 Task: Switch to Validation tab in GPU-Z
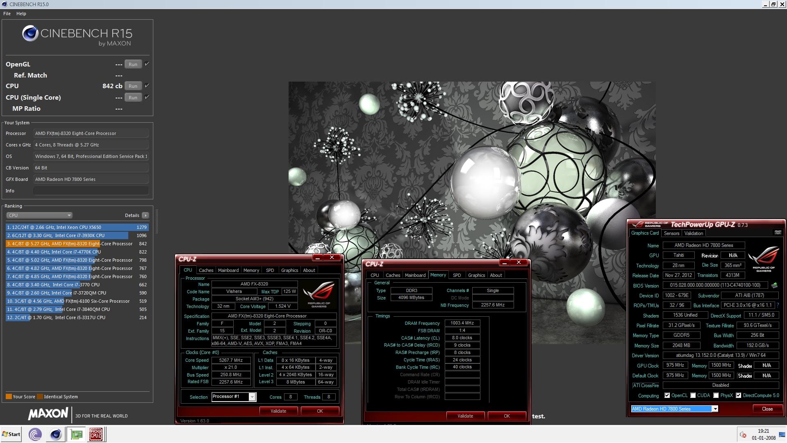pos(694,233)
